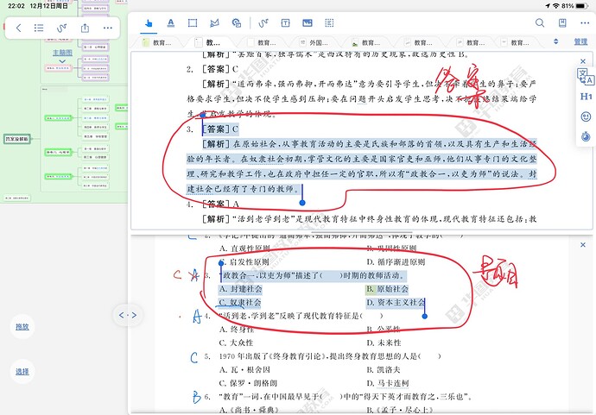Click the option D. 循序渐进原则
The height and width of the screenshot is (415, 596).
pos(396,262)
